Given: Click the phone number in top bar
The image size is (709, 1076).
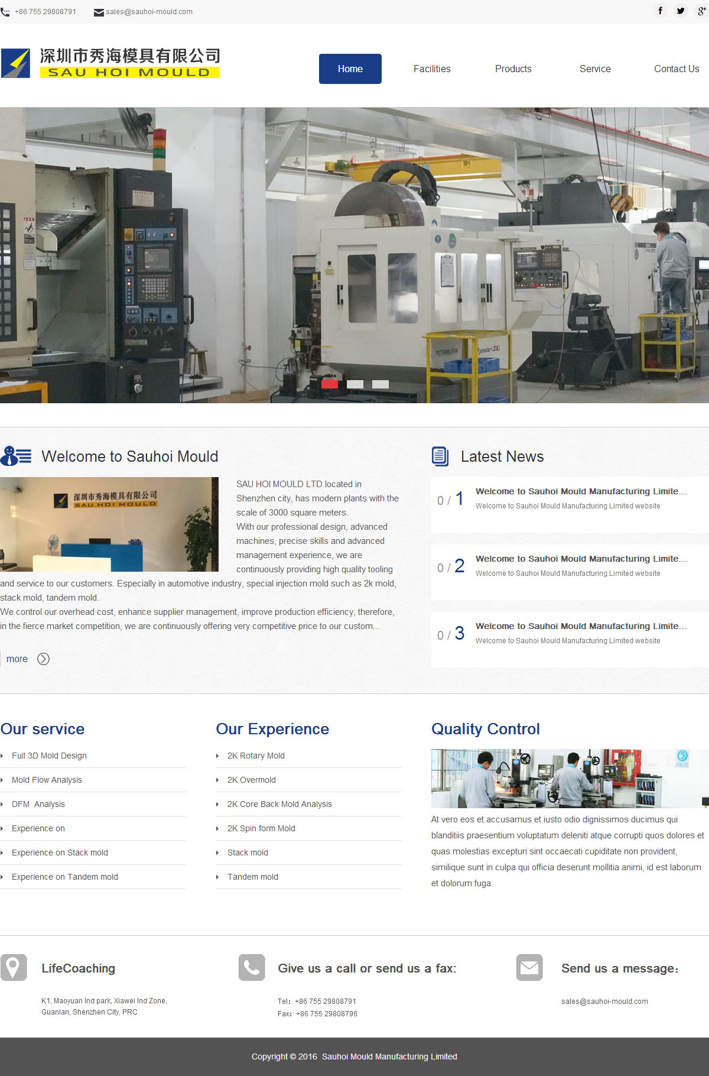Looking at the screenshot, I should [x=45, y=12].
